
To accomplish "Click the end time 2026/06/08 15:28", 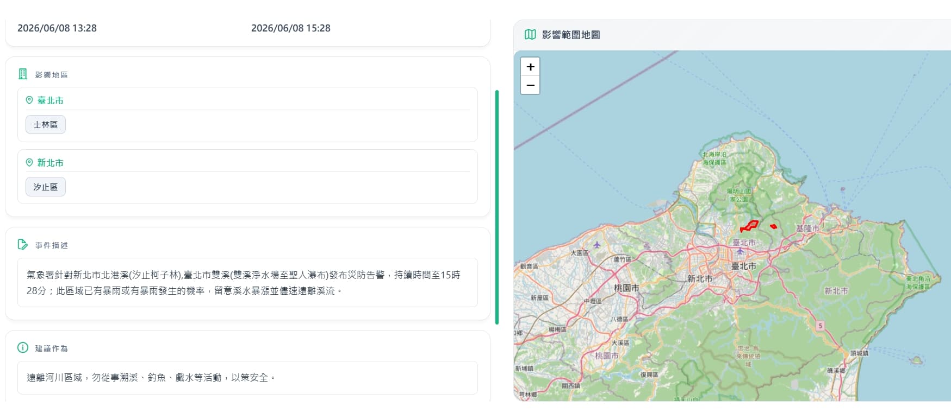I will click(291, 28).
